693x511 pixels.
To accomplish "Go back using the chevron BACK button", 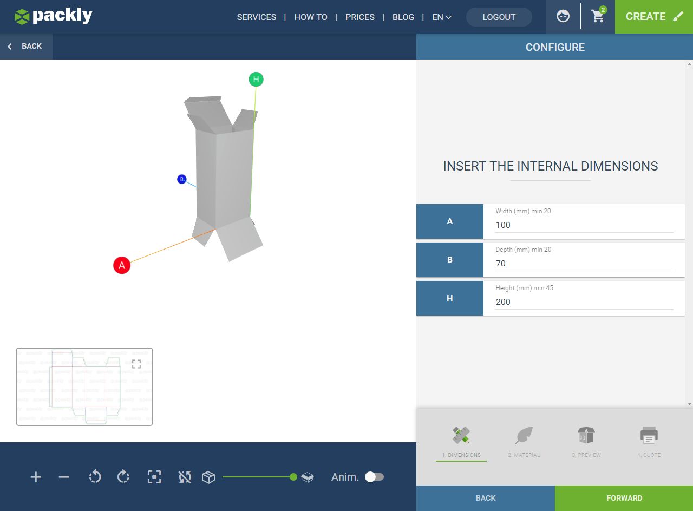I will click(25, 47).
